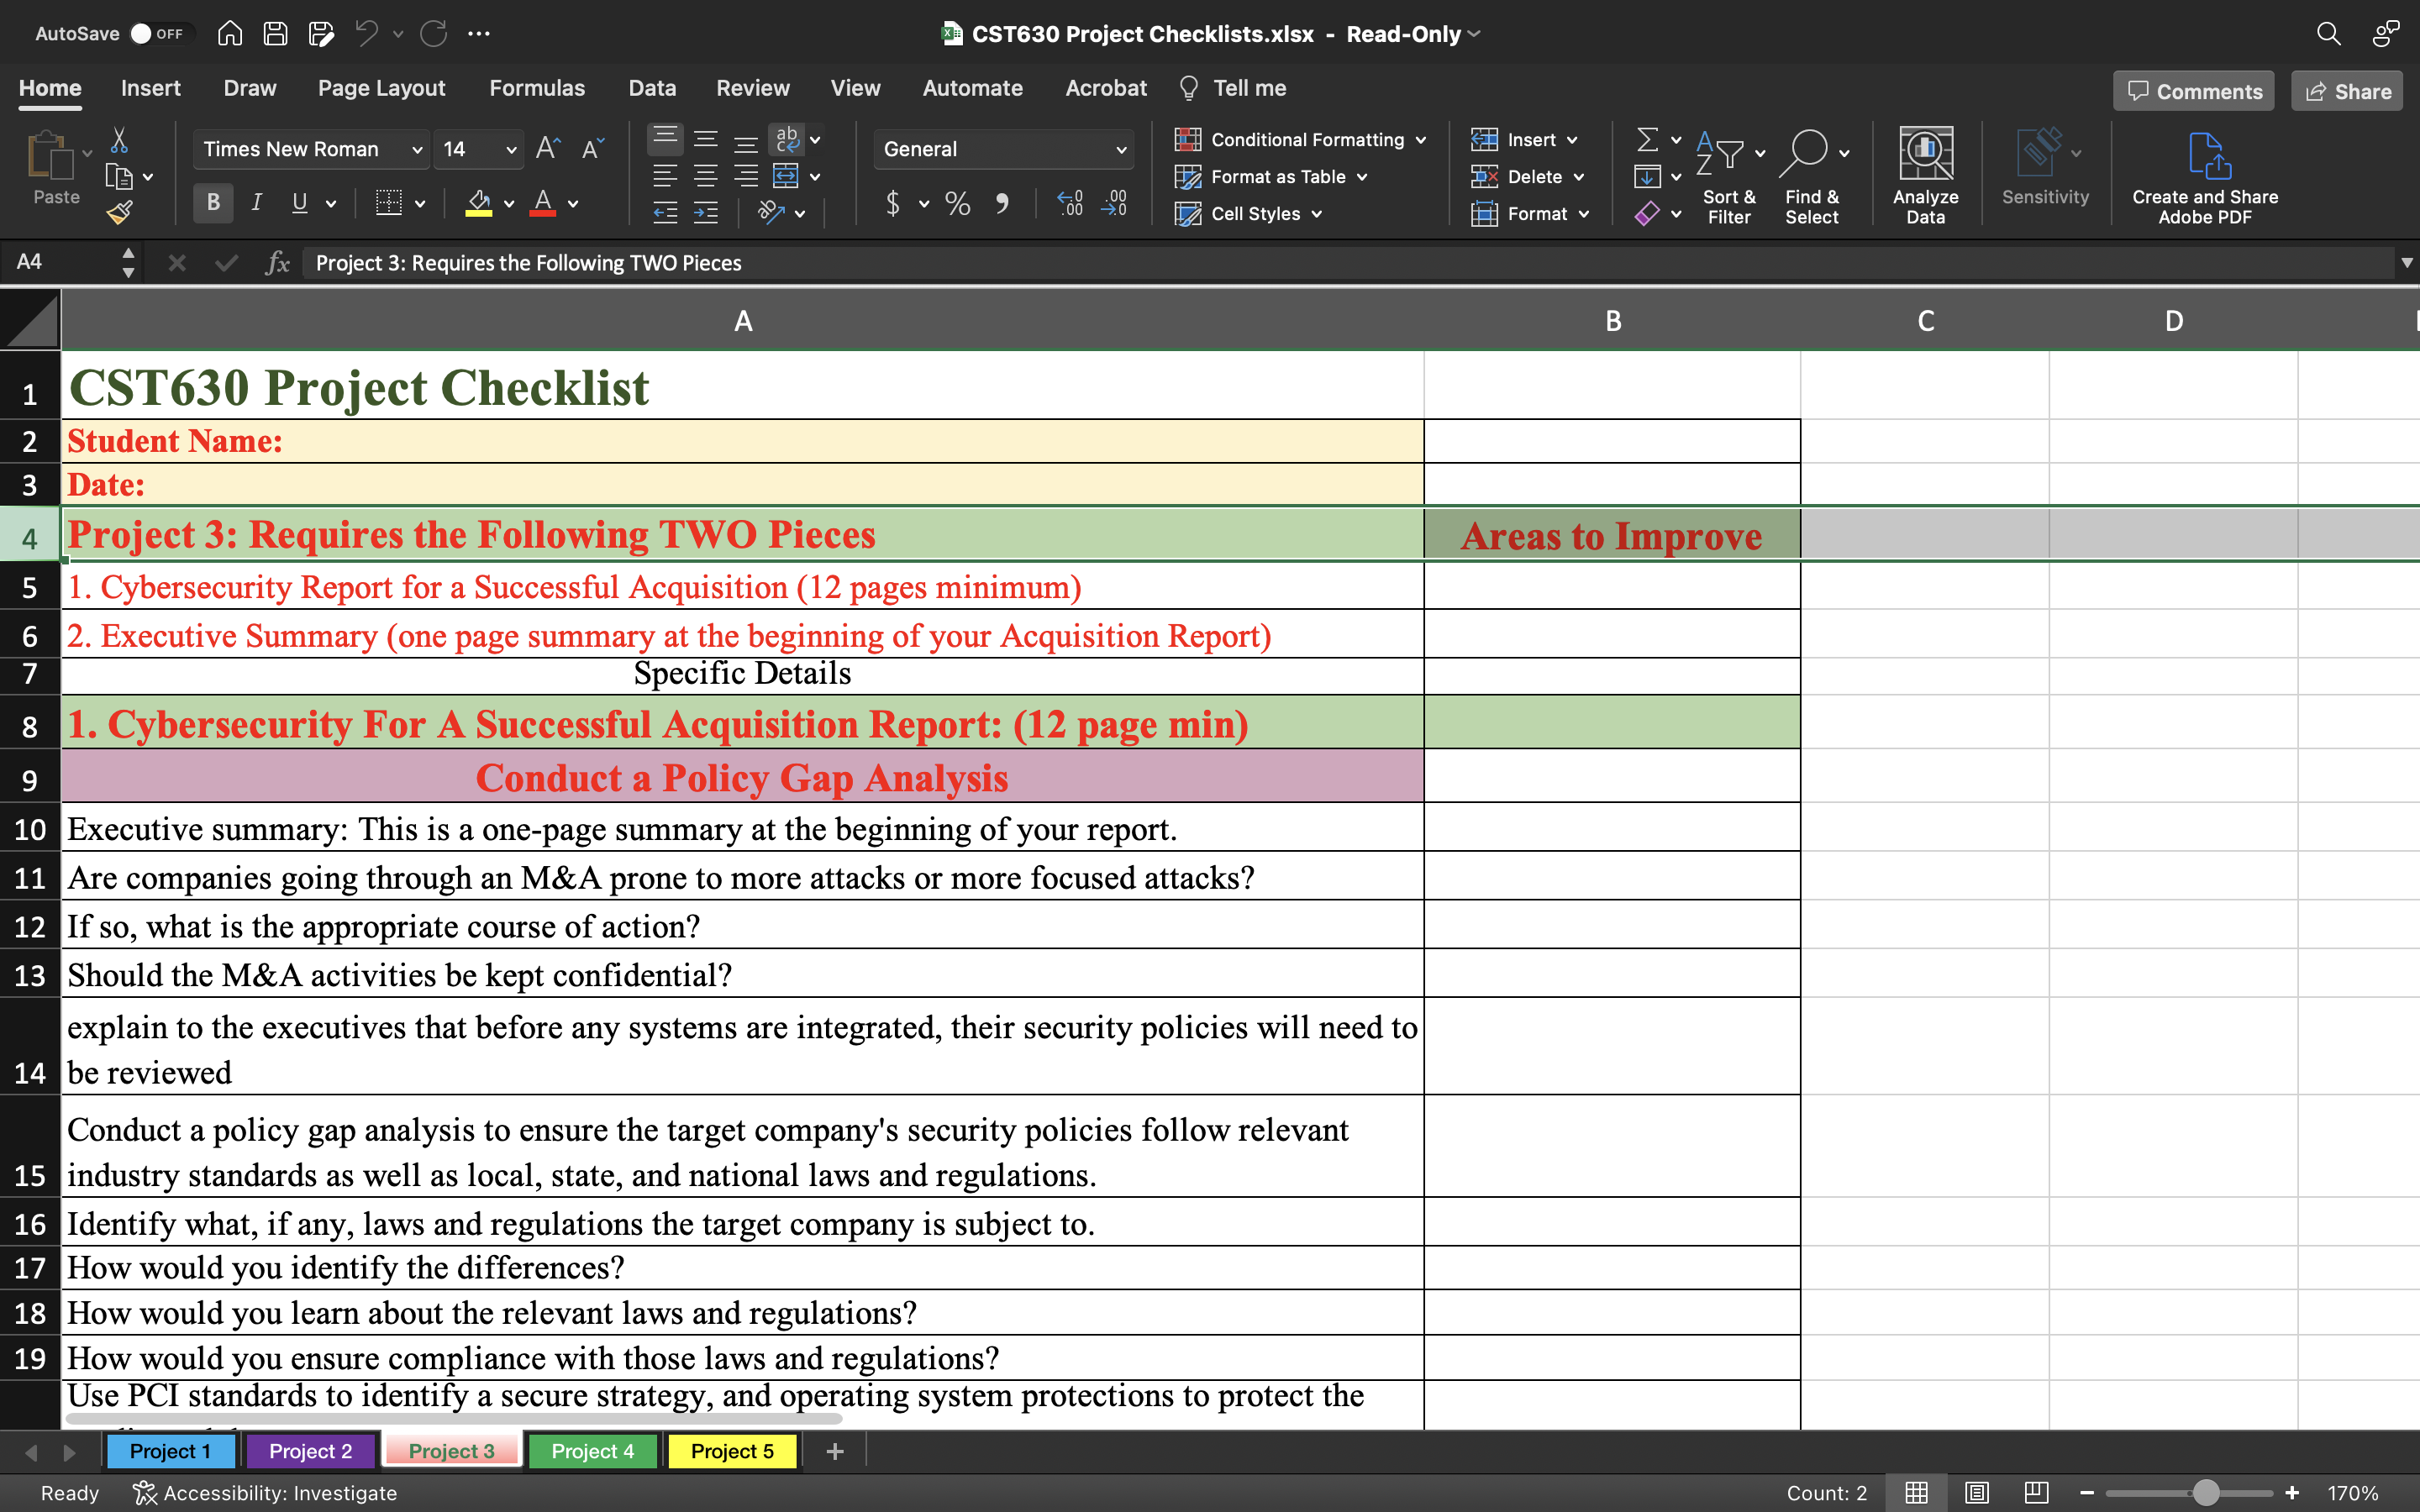Viewport: 2420px width, 1512px height.
Task: Open the font name dropdown
Action: (x=417, y=149)
